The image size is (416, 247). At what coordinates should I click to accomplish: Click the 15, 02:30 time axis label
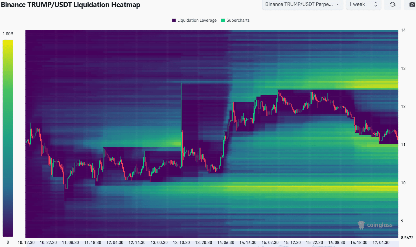click(270, 242)
